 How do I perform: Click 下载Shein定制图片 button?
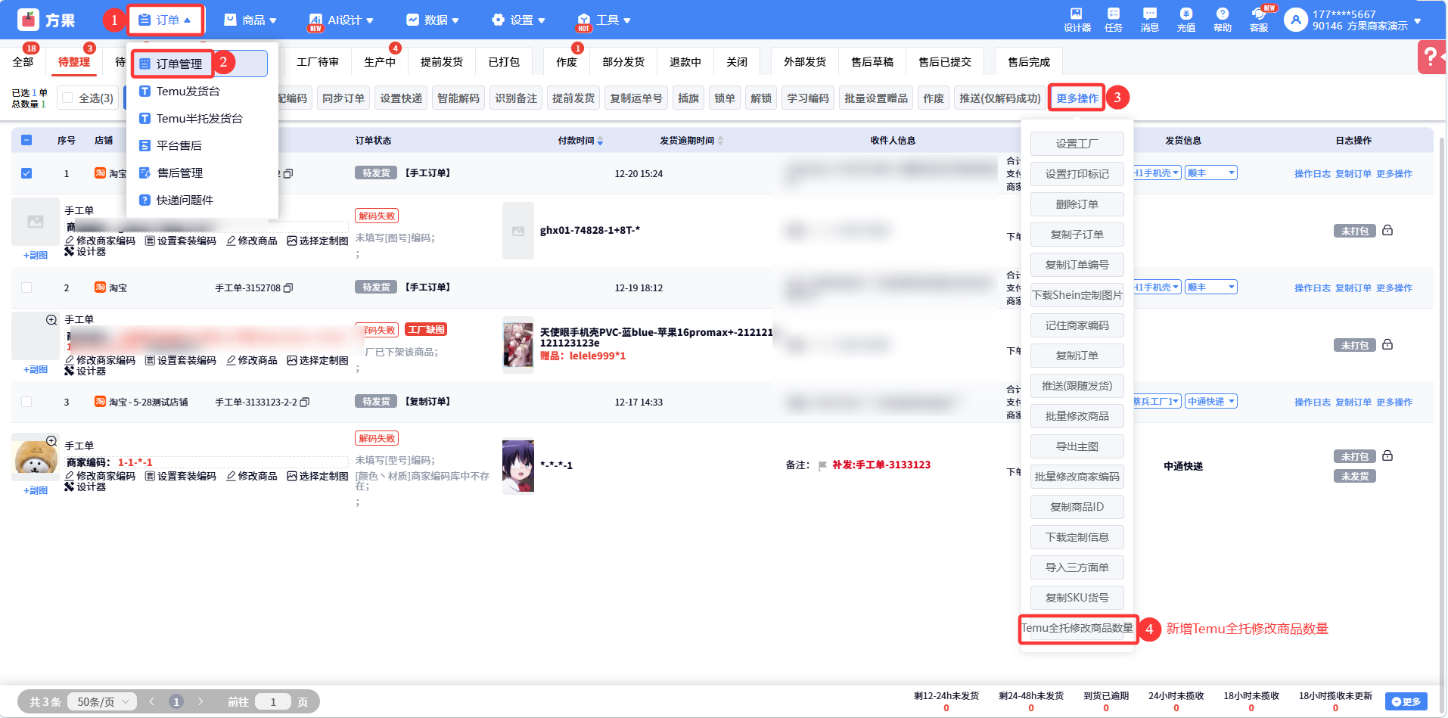[x=1077, y=295]
